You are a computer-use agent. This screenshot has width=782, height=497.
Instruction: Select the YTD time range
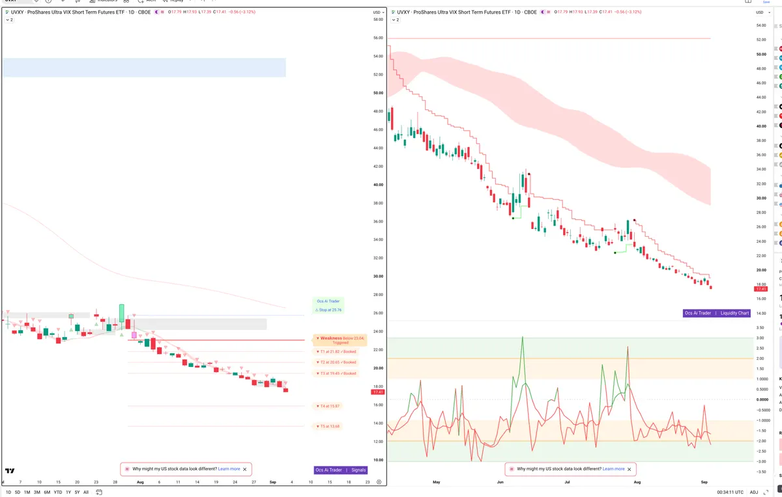pyautogui.click(x=58, y=492)
